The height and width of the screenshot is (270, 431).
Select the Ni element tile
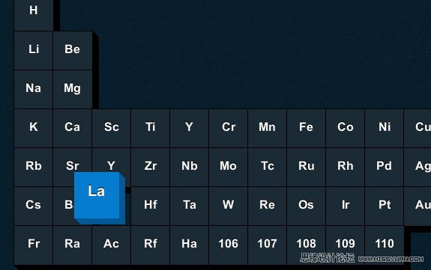(x=385, y=128)
